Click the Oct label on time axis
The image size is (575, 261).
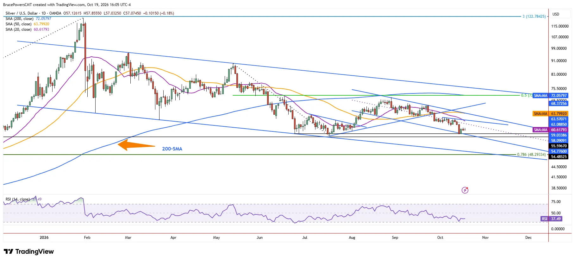(440, 238)
